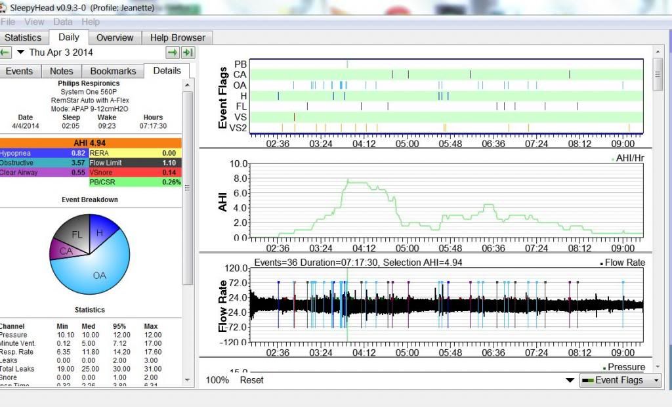Open the Event Flags graph dropdown
The width and height of the screenshot is (672, 407).
tap(619, 380)
